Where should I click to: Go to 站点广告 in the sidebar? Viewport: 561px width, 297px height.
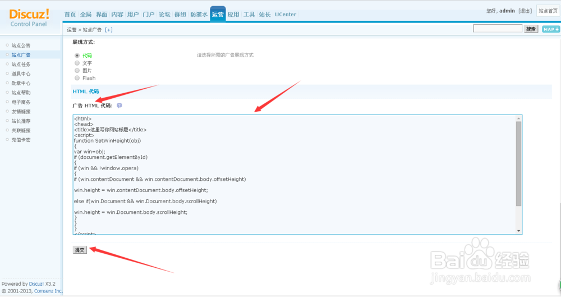21,55
